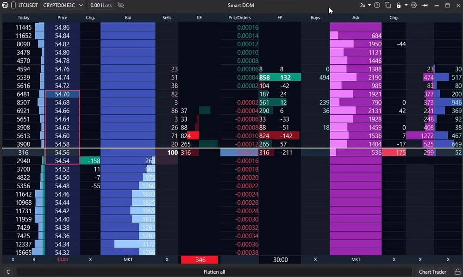Click the Bid column header

pyautogui.click(x=128, y=18)
